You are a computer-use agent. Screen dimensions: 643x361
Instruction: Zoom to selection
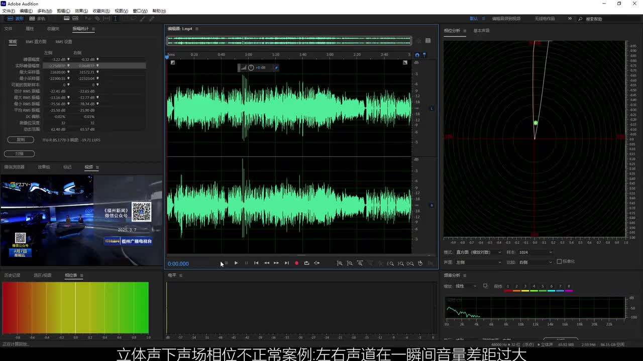click(x=410, y=263)
